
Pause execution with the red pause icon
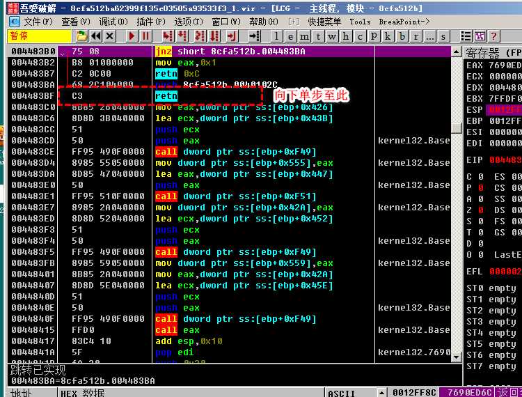coord(146,36)
